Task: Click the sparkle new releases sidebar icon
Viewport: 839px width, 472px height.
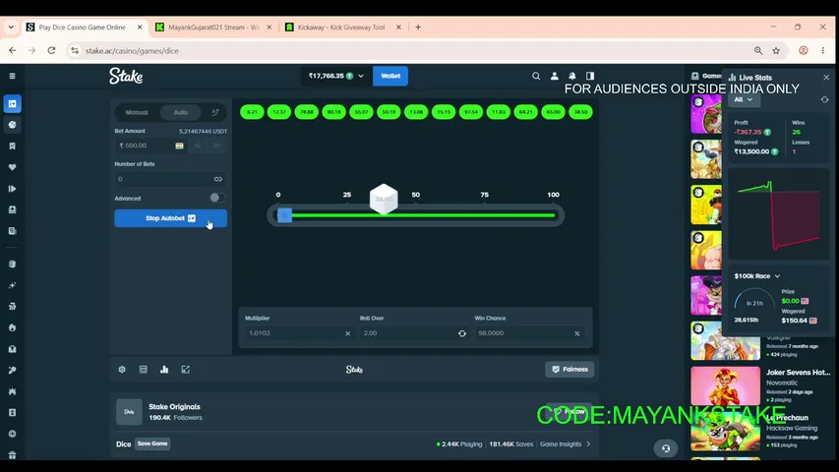Action: (13, 285)
